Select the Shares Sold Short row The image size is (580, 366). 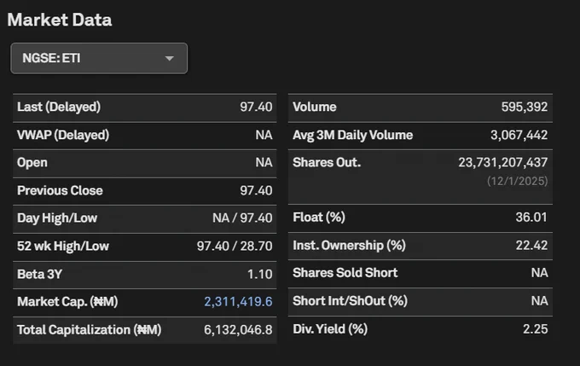tap(420, 274)
